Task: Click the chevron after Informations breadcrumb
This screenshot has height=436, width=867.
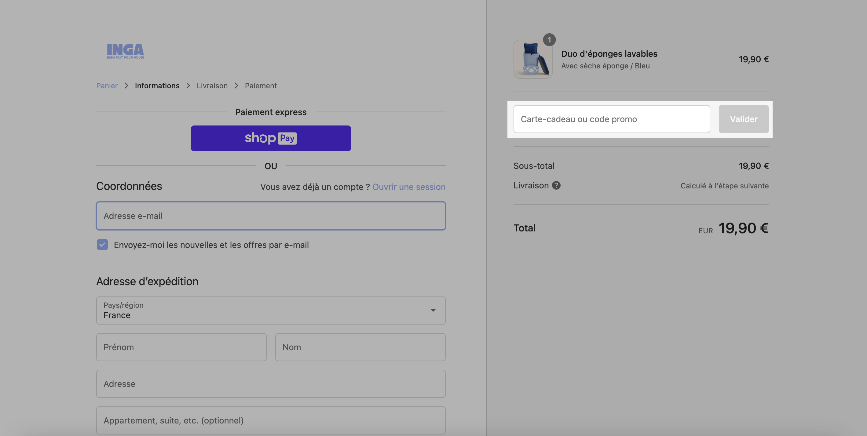Action: point(188,85)
